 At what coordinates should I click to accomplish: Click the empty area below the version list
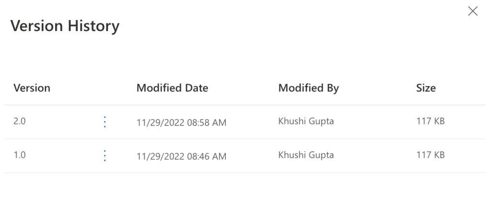coord(245,189)
